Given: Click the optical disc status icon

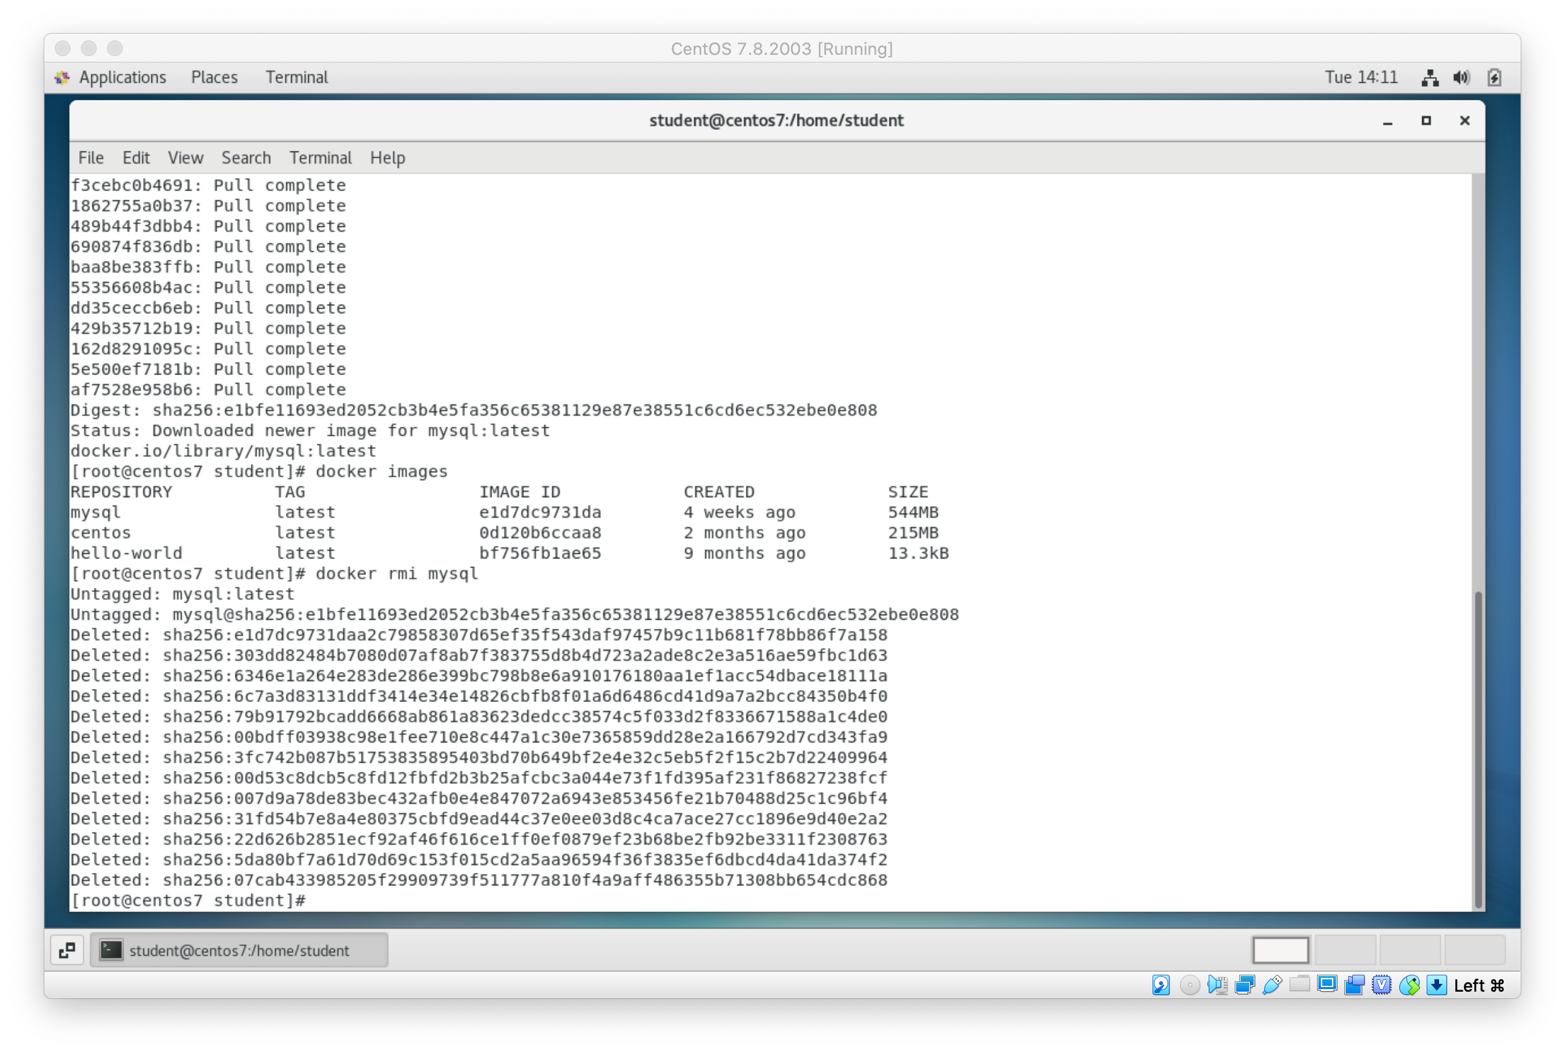Looking at the screenshot, I should 1189,985.
